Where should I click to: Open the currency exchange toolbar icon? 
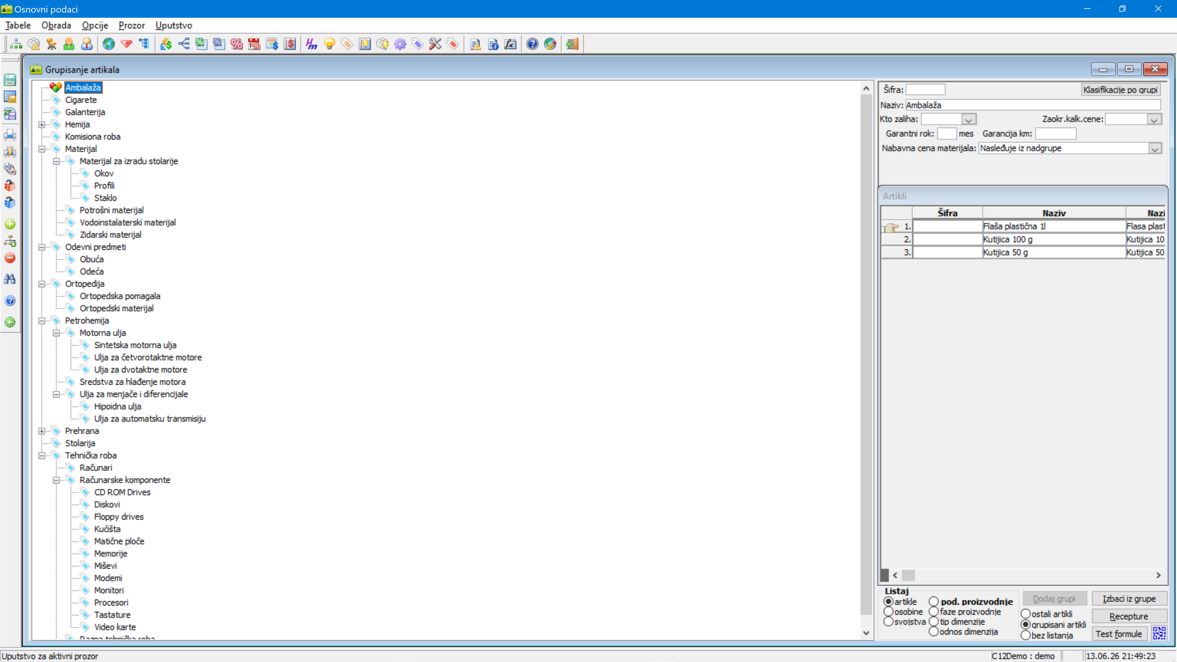166,44
